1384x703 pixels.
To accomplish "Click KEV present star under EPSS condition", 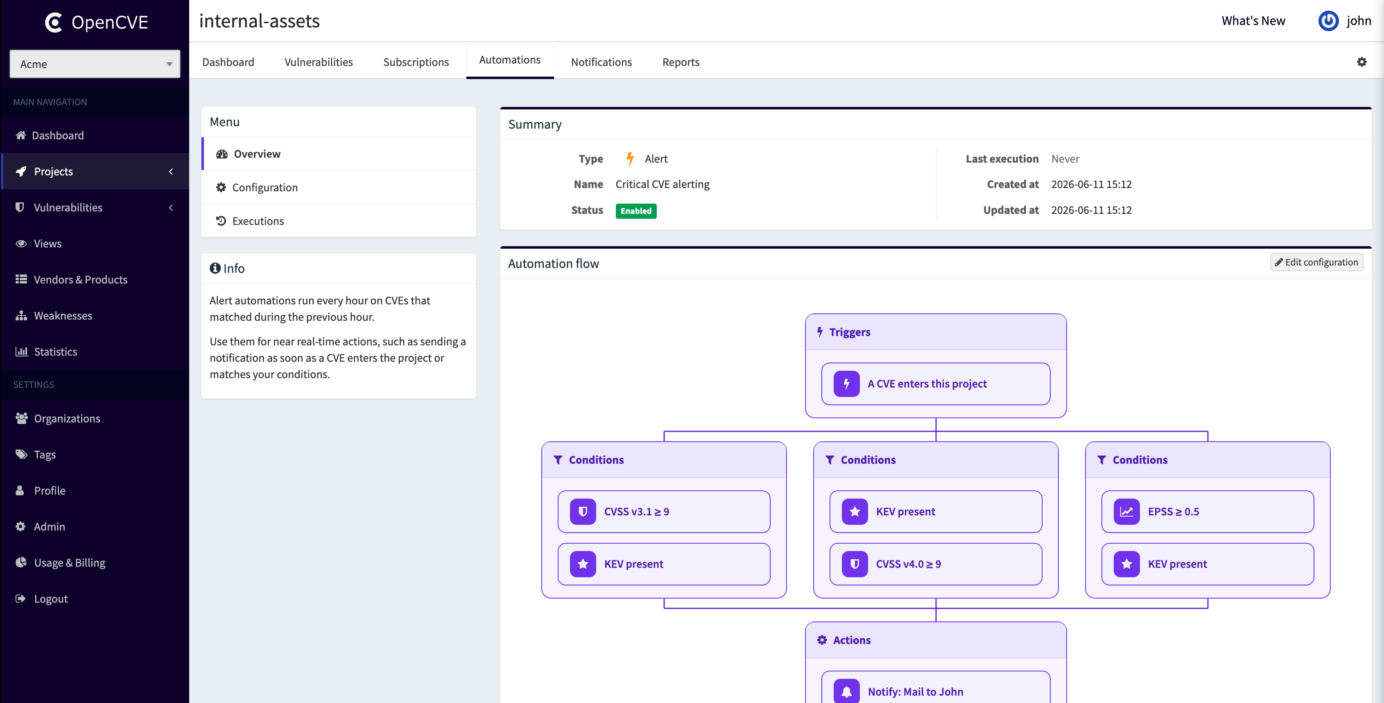I will (x=1126, y=564).
